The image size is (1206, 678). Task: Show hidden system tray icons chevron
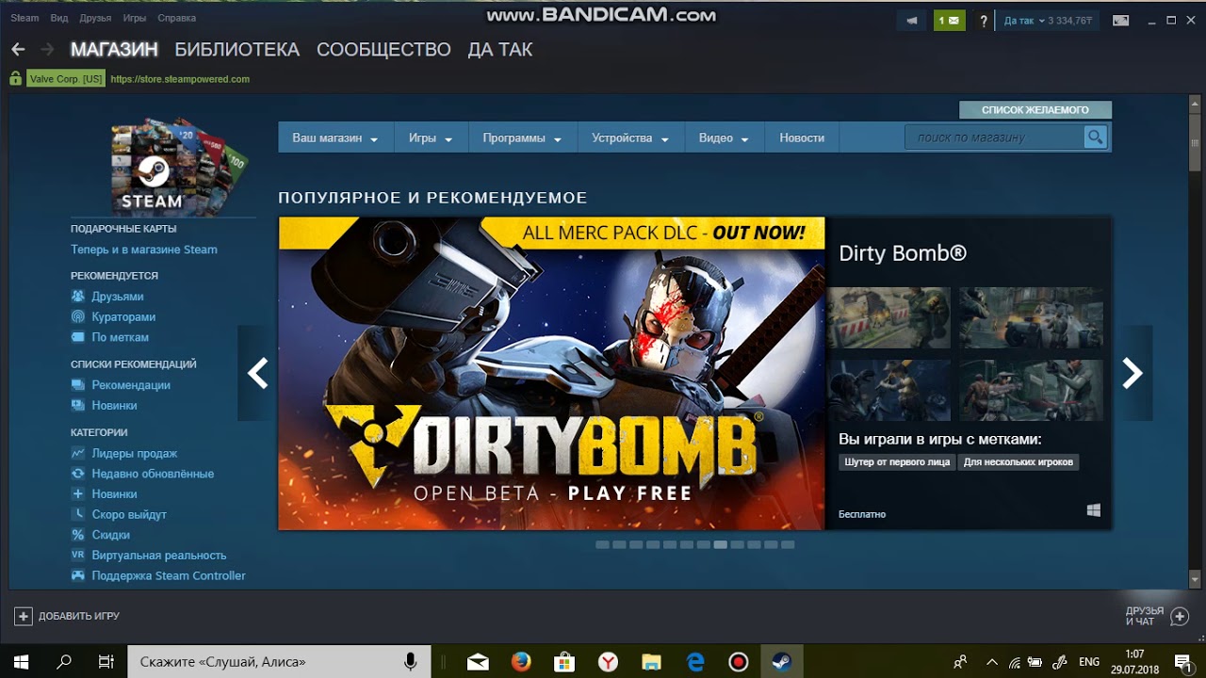990,662
